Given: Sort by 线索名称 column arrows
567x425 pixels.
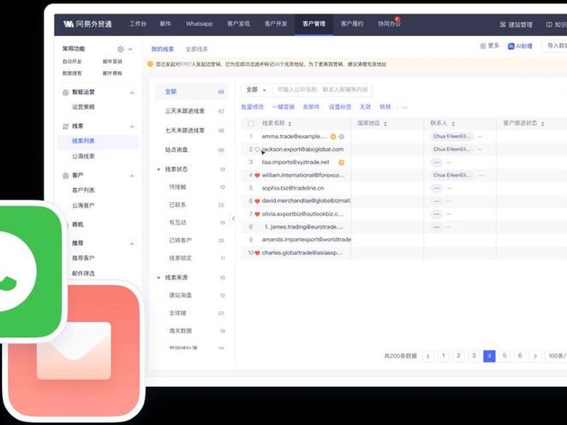Looking at the screenshot, I should [290, 123].
